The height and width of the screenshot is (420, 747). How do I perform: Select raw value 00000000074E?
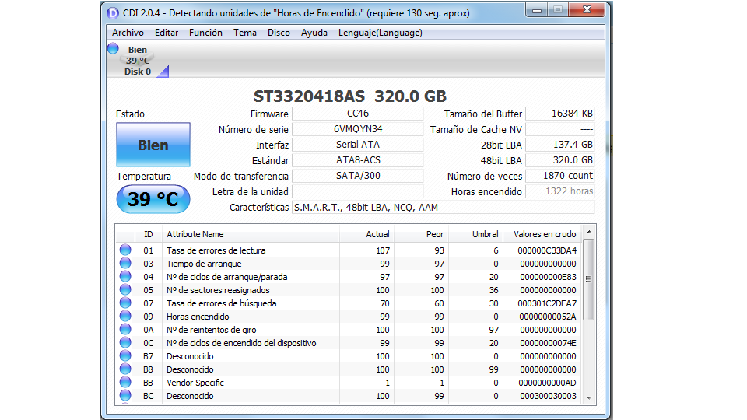(x=548, y=343)
